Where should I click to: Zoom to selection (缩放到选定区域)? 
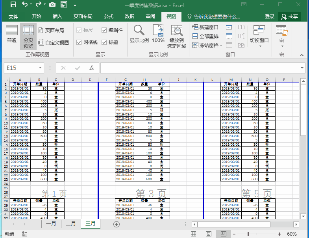click(177, 37)
